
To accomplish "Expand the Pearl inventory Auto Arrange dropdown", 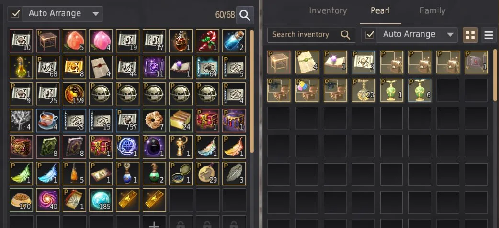I will point(450,34).
